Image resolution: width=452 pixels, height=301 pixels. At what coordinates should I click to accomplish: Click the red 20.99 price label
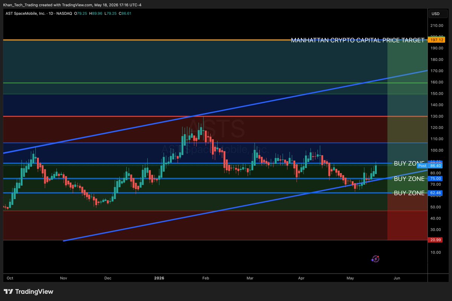tap(435, 240)
